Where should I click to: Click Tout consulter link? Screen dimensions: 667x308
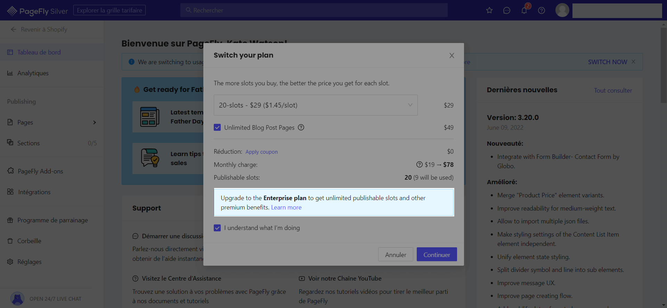pyautogui.click(x=613, y=91)
